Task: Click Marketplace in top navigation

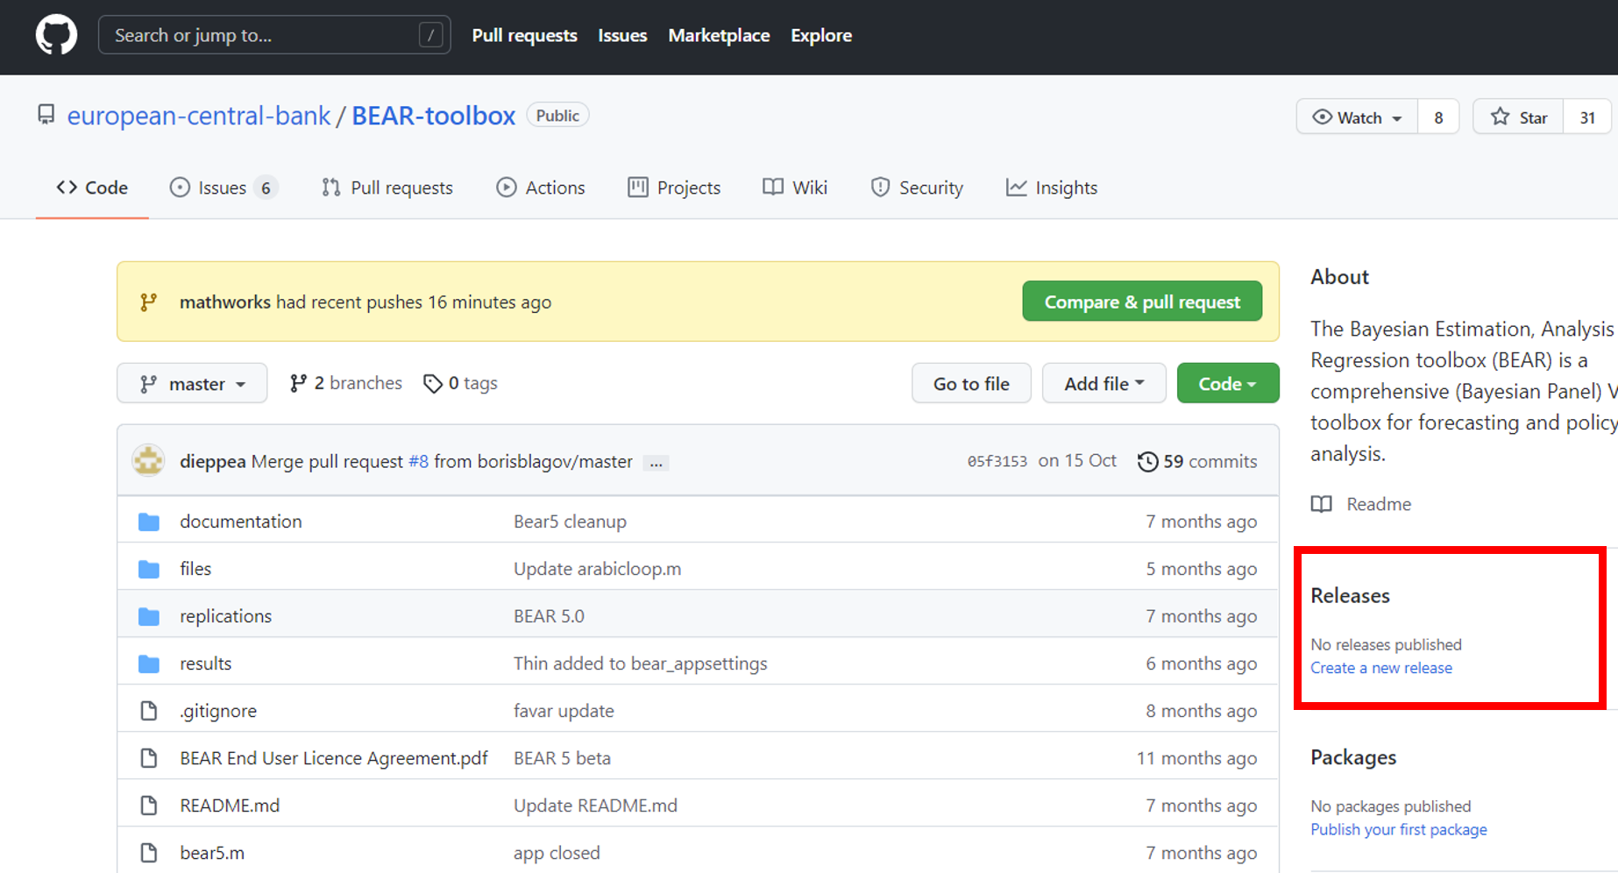Action: [719, 36]
